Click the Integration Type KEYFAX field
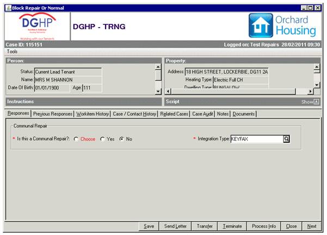Image resolution: width=327 pixels, height=235 pixels. (x=257, y=139)
